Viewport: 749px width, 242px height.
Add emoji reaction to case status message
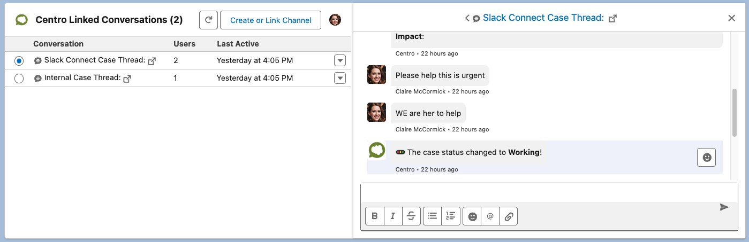(x=707, y=158)
